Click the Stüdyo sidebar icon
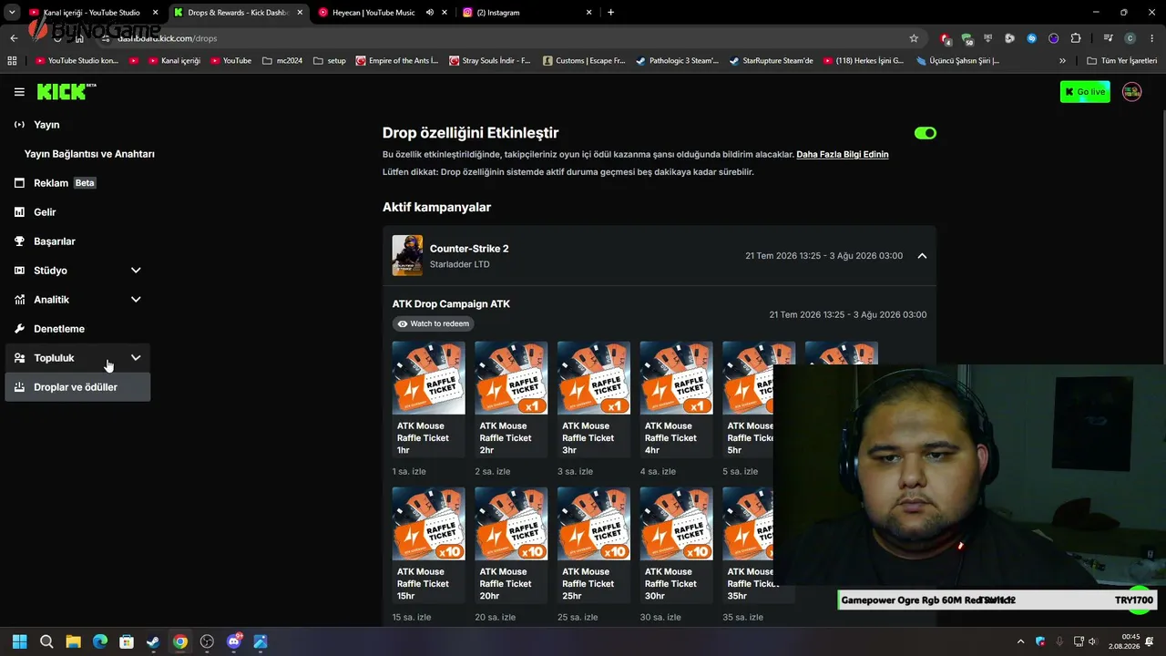The height and width of the screenshot is (656, 1166). 19,271
